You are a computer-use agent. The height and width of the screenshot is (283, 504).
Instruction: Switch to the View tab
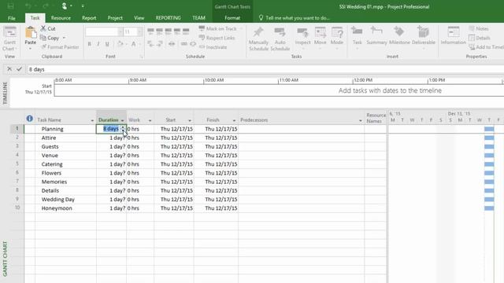(x=139, y=18)
